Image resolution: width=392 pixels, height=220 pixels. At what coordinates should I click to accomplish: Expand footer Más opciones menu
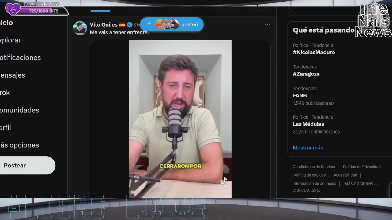pos(361,183)
